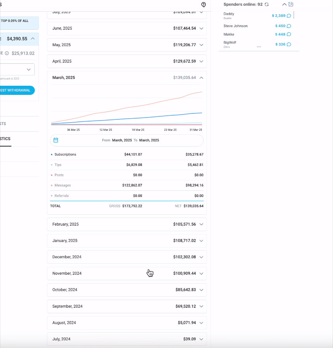Message Makke via chat bubble icon
The height and width of the screenshot is (348, 333).
pyautogui.click(x=289, y=34)
